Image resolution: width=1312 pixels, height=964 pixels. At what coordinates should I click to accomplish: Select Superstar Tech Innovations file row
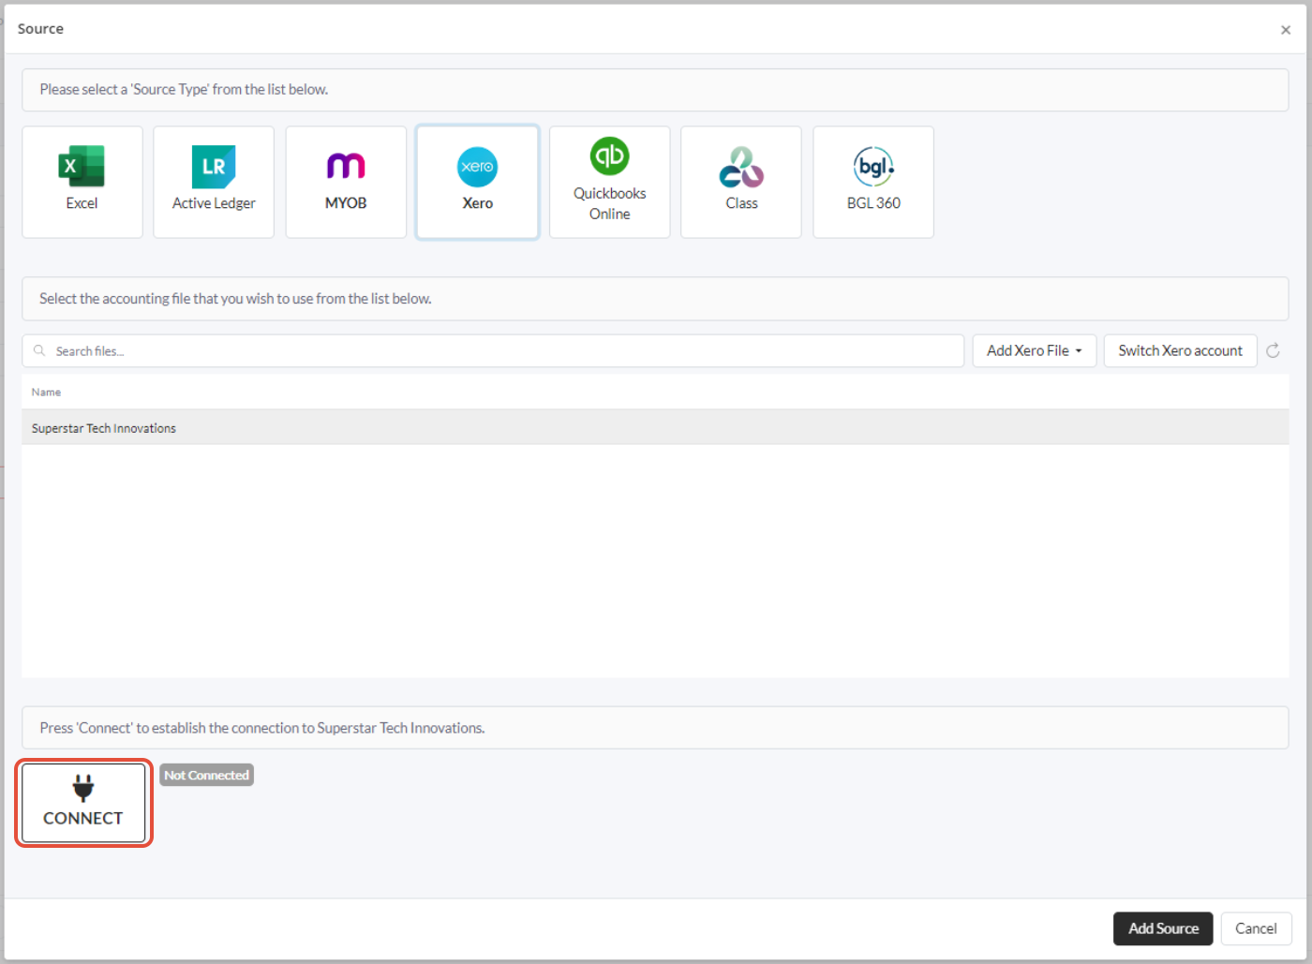tap(655, 427)
